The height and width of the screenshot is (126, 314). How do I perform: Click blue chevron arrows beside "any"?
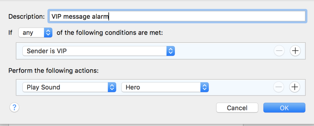[48, 32]
